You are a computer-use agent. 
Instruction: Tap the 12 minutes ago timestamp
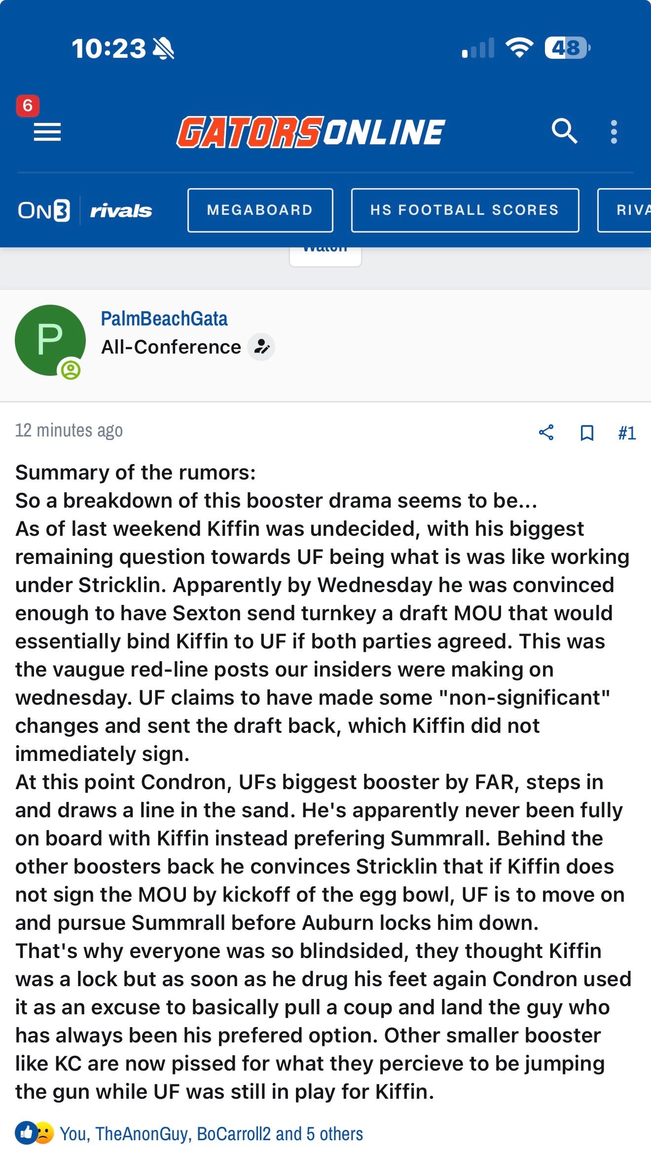(x=69, y=431)
